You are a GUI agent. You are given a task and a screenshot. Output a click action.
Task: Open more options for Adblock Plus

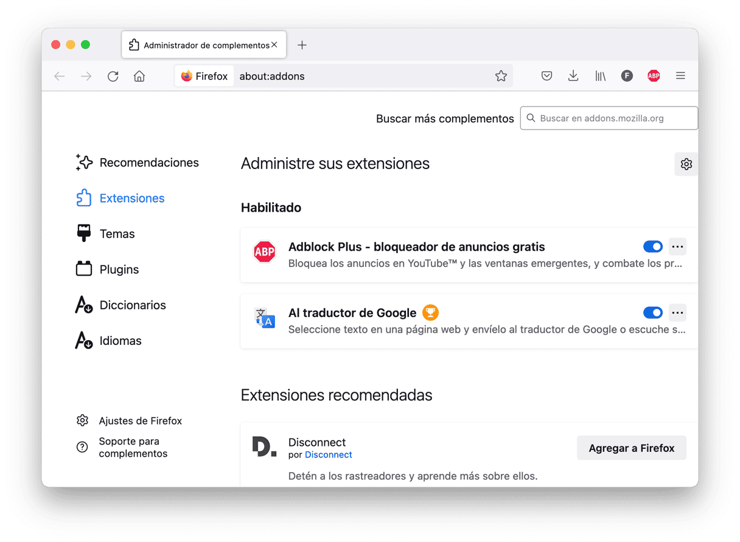[677, 246]
